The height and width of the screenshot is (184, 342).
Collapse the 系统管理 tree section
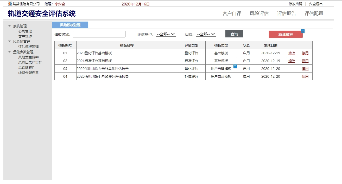(x=10, y=26)
